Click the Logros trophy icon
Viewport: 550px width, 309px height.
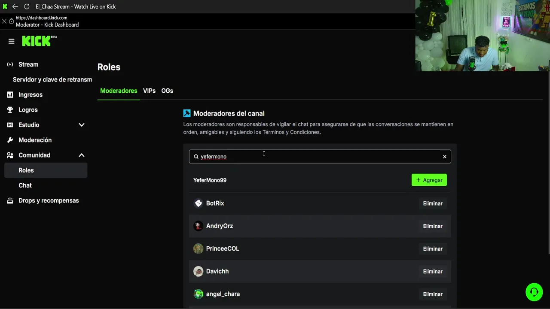pyautogui.click(x=10, y=110)
